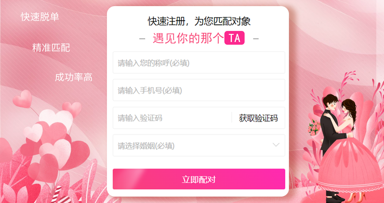
Task: Click the 请输入您的称呼 name input field
Action: point(199,63)
